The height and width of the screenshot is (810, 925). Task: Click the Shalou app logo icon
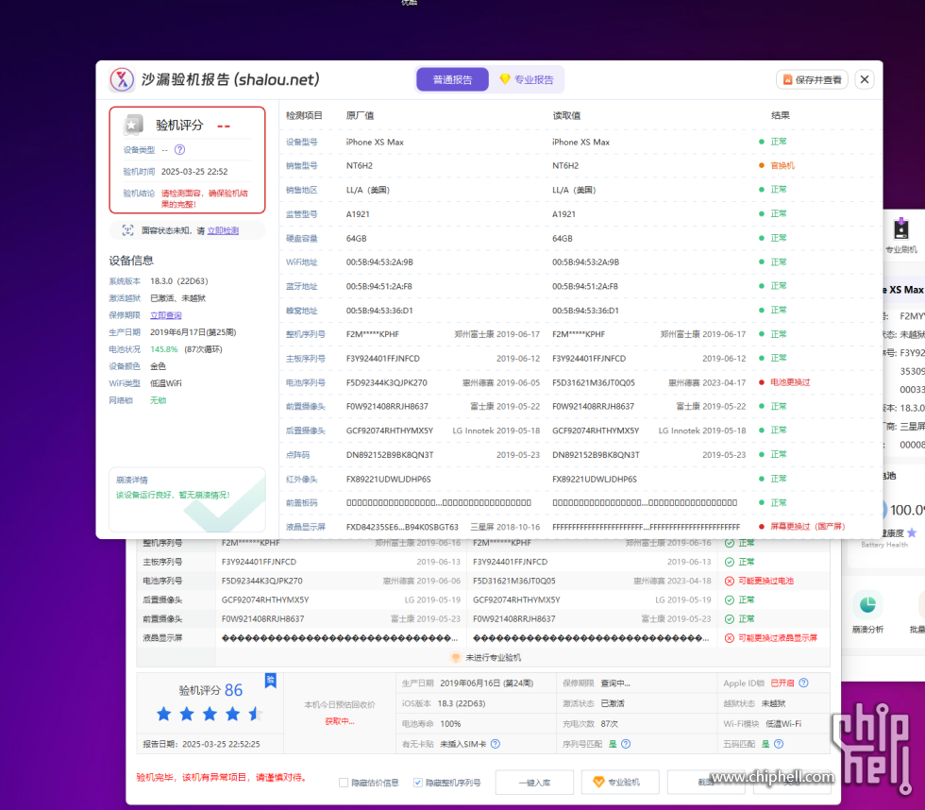point(122,79)
